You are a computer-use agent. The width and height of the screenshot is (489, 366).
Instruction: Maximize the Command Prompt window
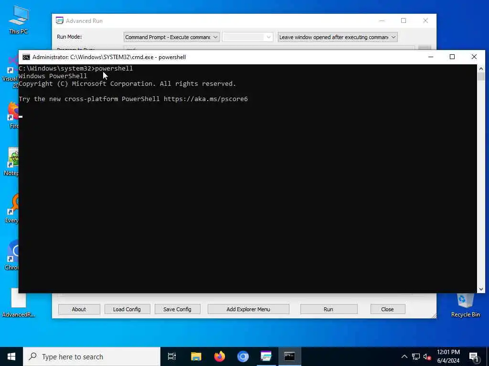click(452, 57)
